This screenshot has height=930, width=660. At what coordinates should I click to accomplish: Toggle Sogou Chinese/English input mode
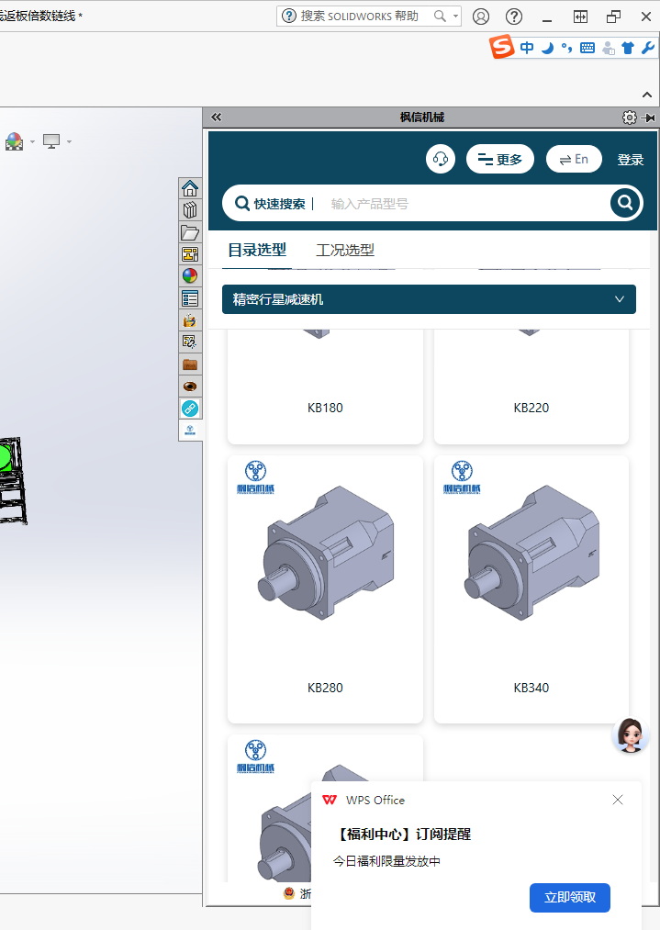[x=527, y=48]
